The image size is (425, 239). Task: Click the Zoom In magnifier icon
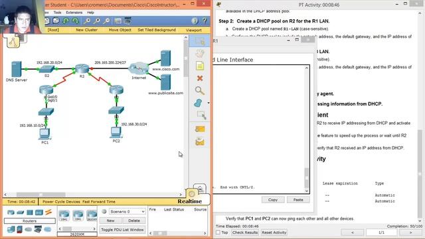click(x=87, y=21)
